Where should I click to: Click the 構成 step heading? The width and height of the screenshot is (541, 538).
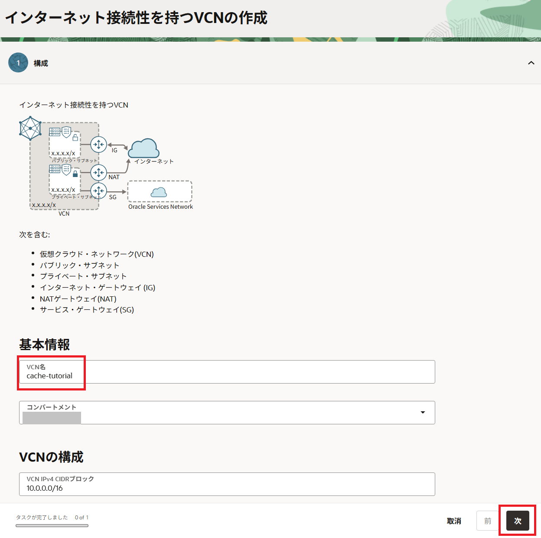41,63
